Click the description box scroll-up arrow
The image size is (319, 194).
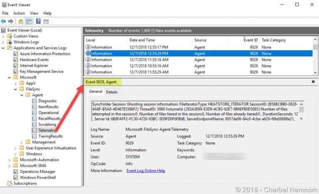301,104
